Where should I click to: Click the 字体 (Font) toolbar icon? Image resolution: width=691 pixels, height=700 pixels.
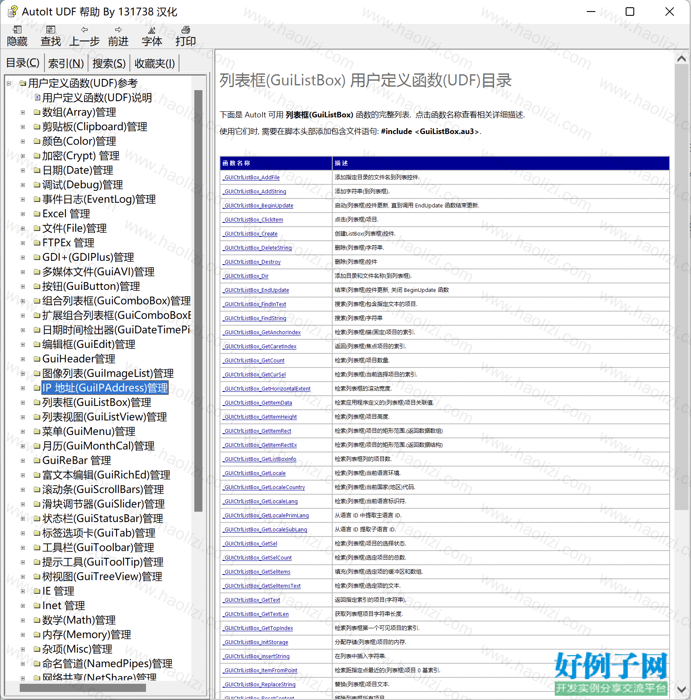pyautogui.click(x=152, y=30)
